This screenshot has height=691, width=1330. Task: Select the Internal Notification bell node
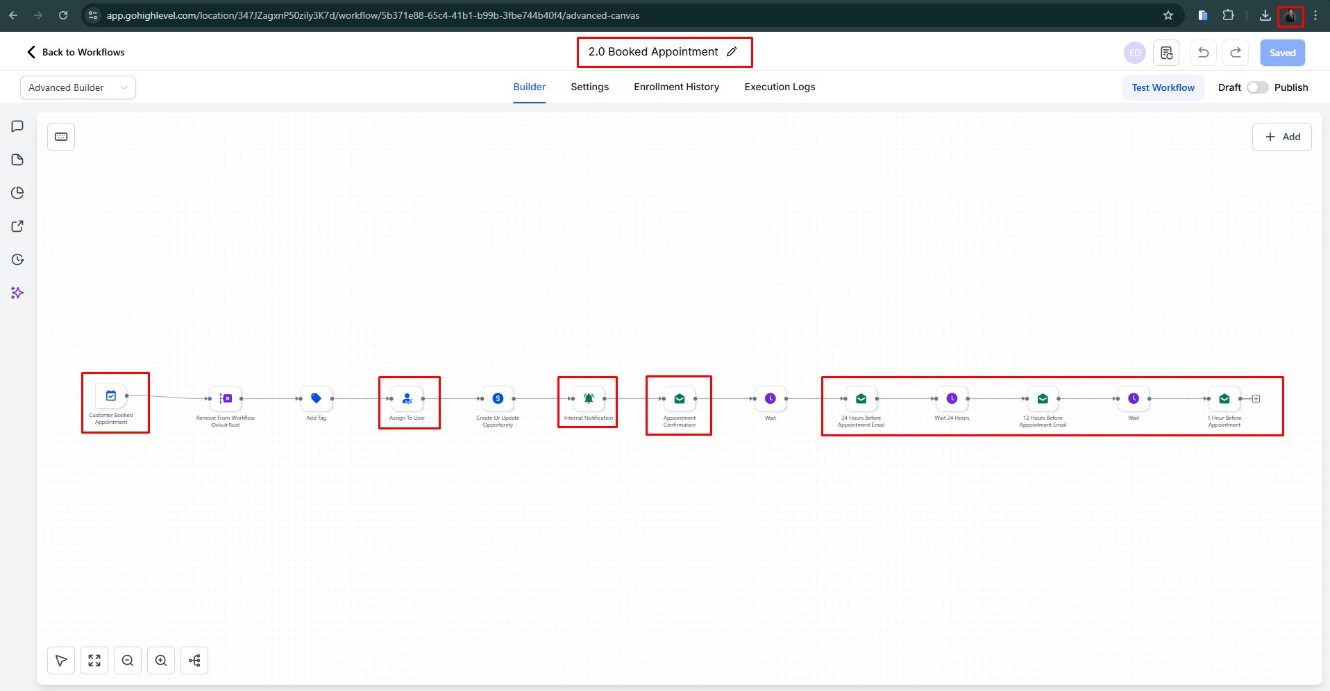click(x=589, y=398)
